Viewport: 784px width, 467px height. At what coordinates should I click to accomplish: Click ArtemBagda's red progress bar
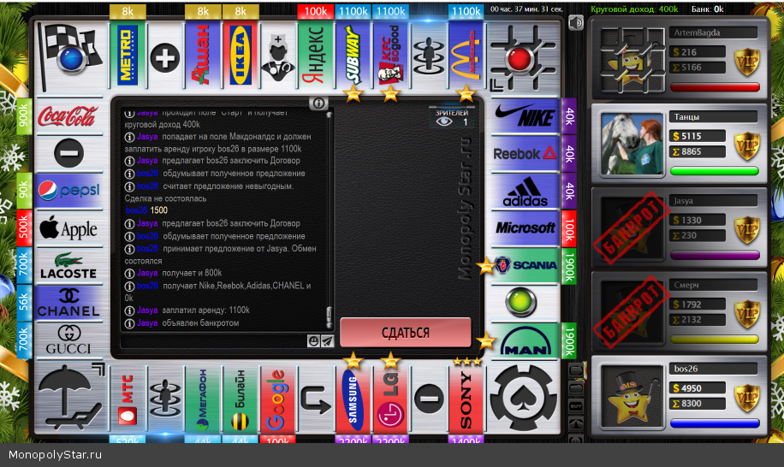[715, 87]
